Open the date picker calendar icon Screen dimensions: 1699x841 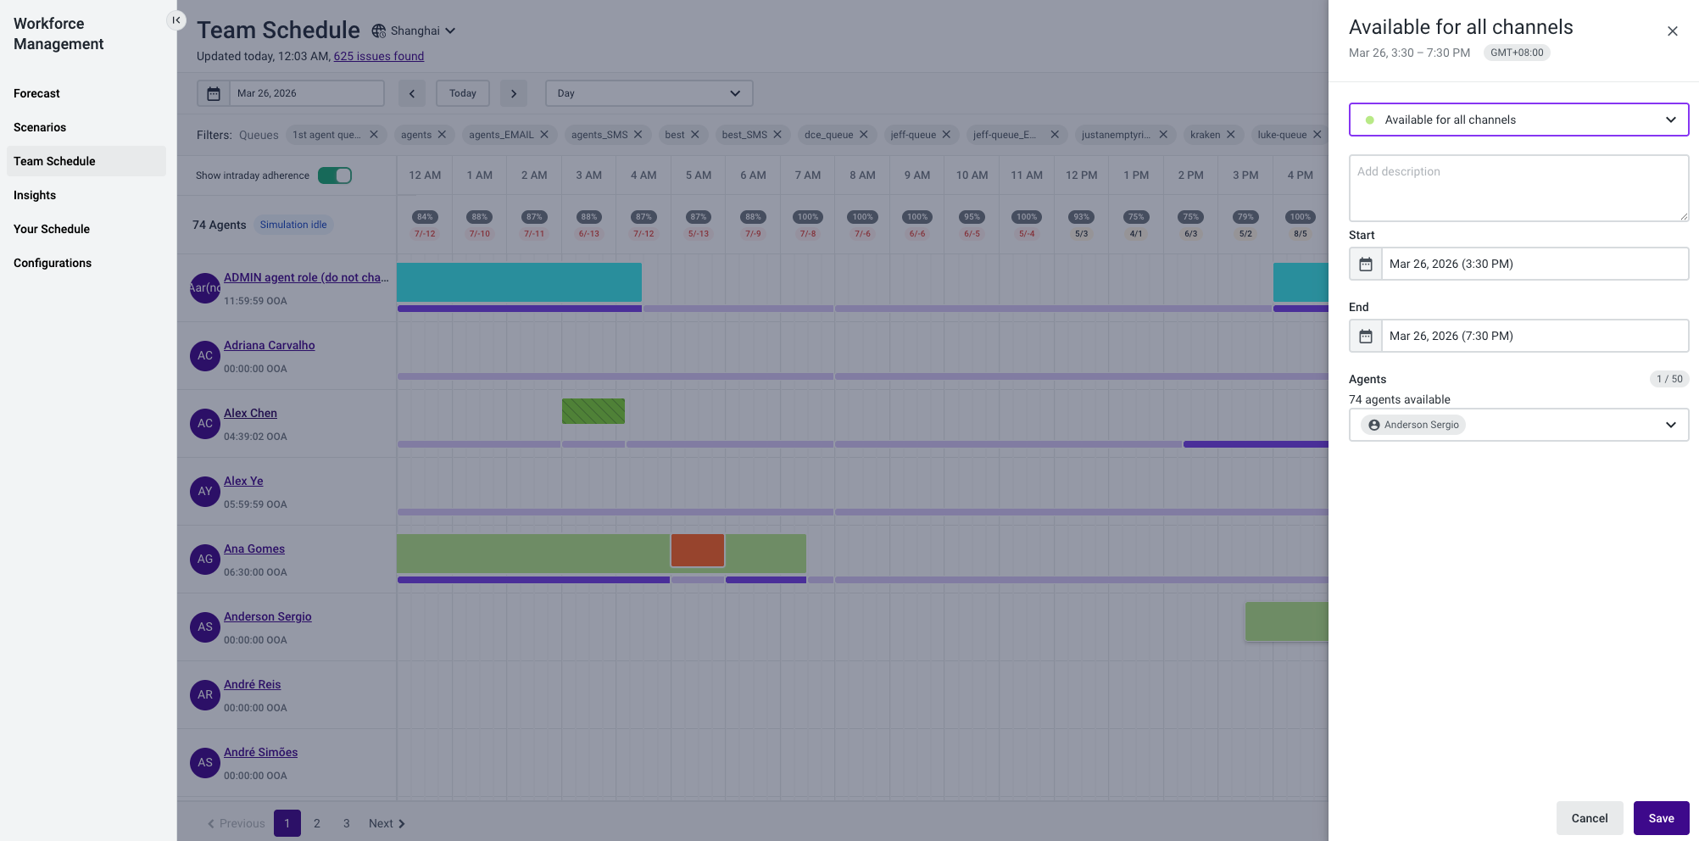(x=214, y=93)
